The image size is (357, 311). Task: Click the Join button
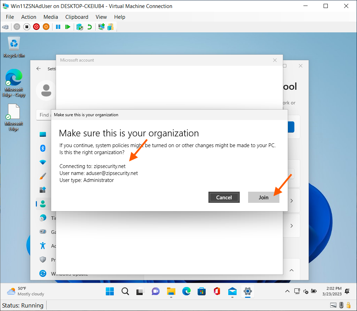[x=263, y=197]
